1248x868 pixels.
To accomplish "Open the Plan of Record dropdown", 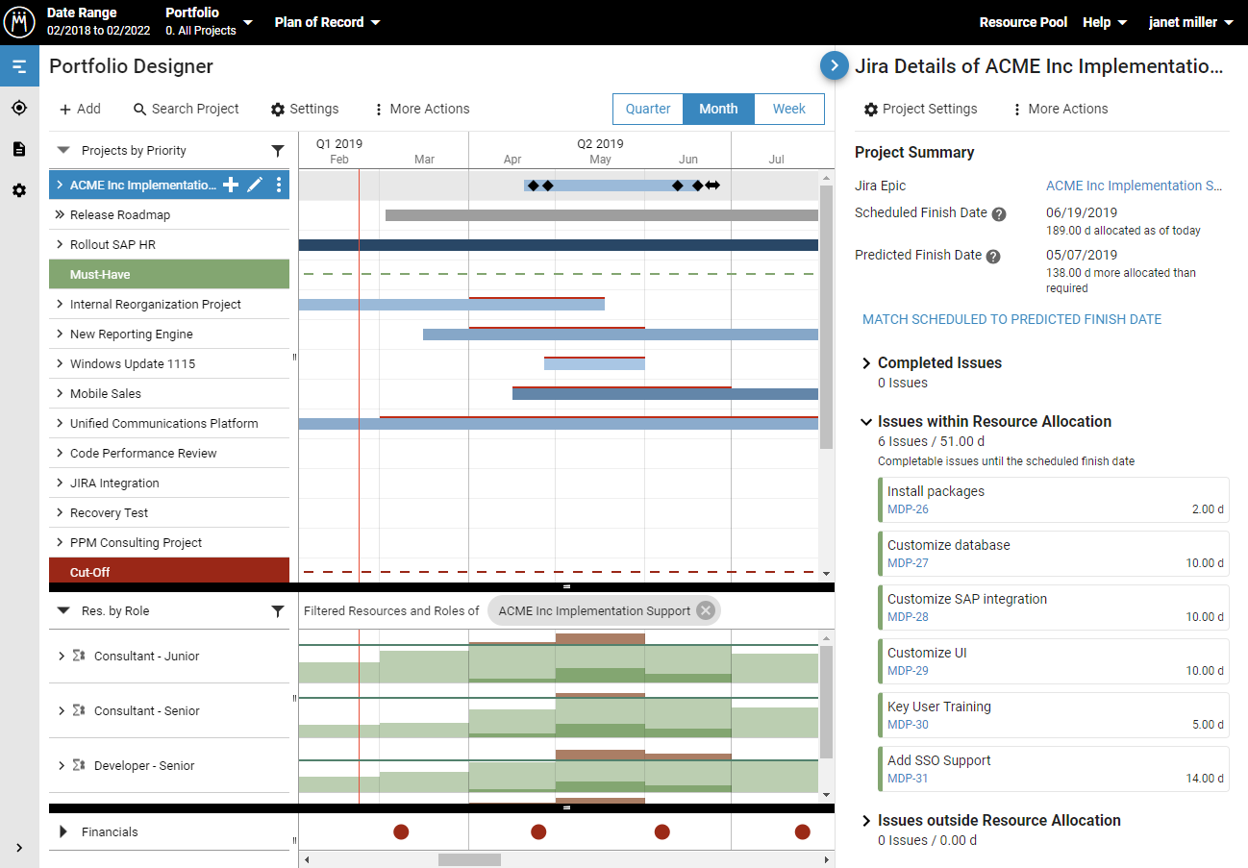I will pyautogui.click(x=328, y=22).
